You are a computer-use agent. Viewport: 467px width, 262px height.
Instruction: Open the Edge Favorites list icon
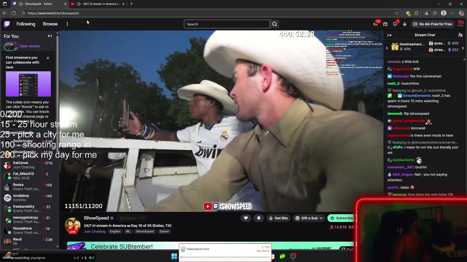435,13
